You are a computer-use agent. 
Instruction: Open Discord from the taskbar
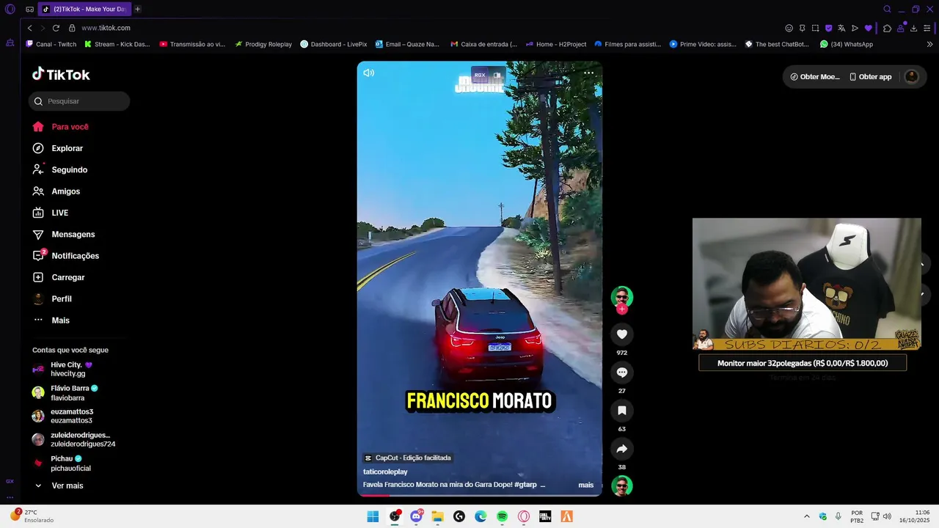click(x=416, y=516)
